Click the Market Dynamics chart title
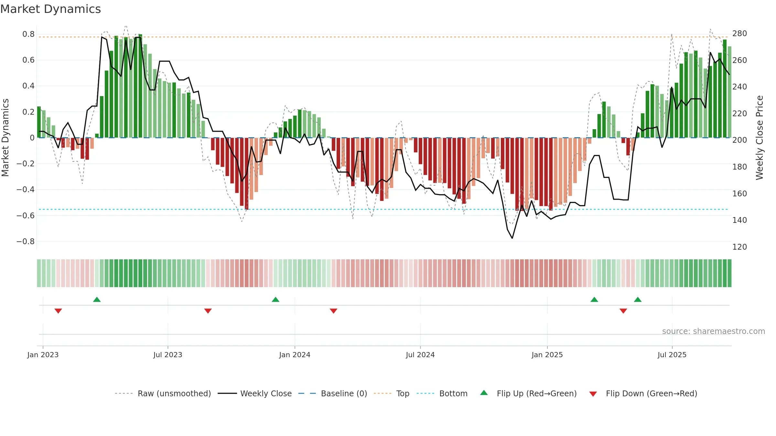This screenshot has height=436, width=776. [50, 9]
